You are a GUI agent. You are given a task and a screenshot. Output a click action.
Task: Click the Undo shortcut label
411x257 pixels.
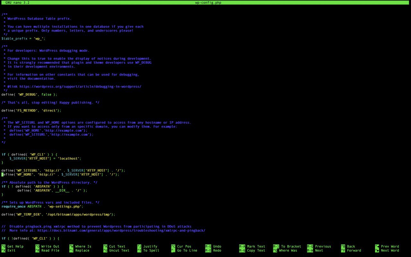tap(217, 246)
